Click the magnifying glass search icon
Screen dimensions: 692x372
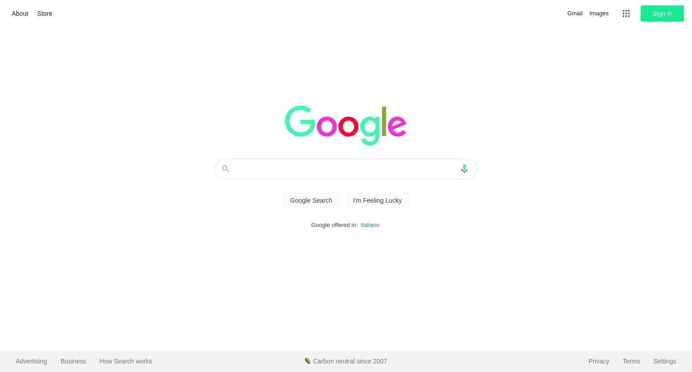(226, 169)
